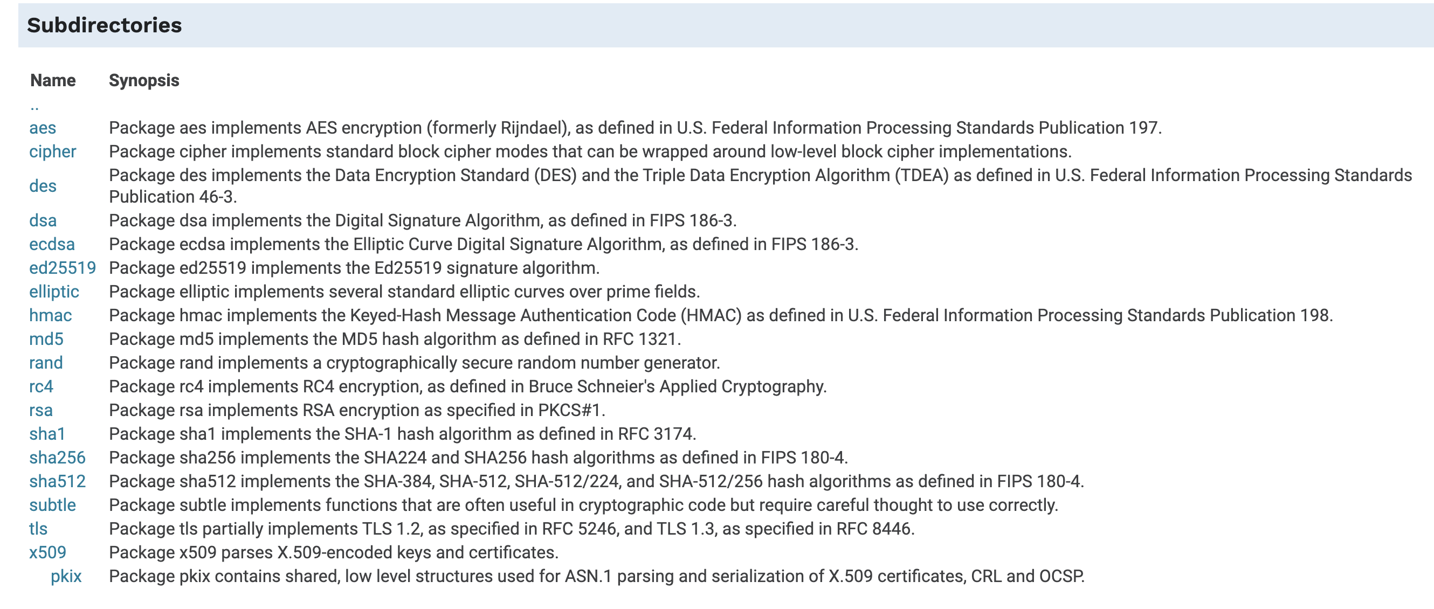Click the x509 package link
This screenshot has width=1434, height=609.
47,552
